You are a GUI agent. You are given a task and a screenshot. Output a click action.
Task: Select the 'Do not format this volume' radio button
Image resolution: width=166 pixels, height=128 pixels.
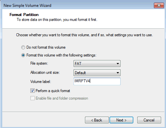tap(23, 47)
